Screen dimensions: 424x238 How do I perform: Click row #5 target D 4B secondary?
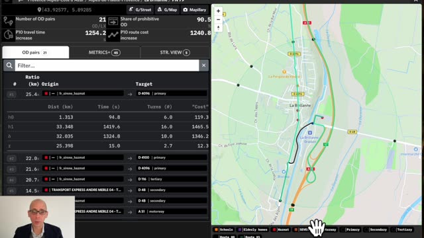coord(172,190)
